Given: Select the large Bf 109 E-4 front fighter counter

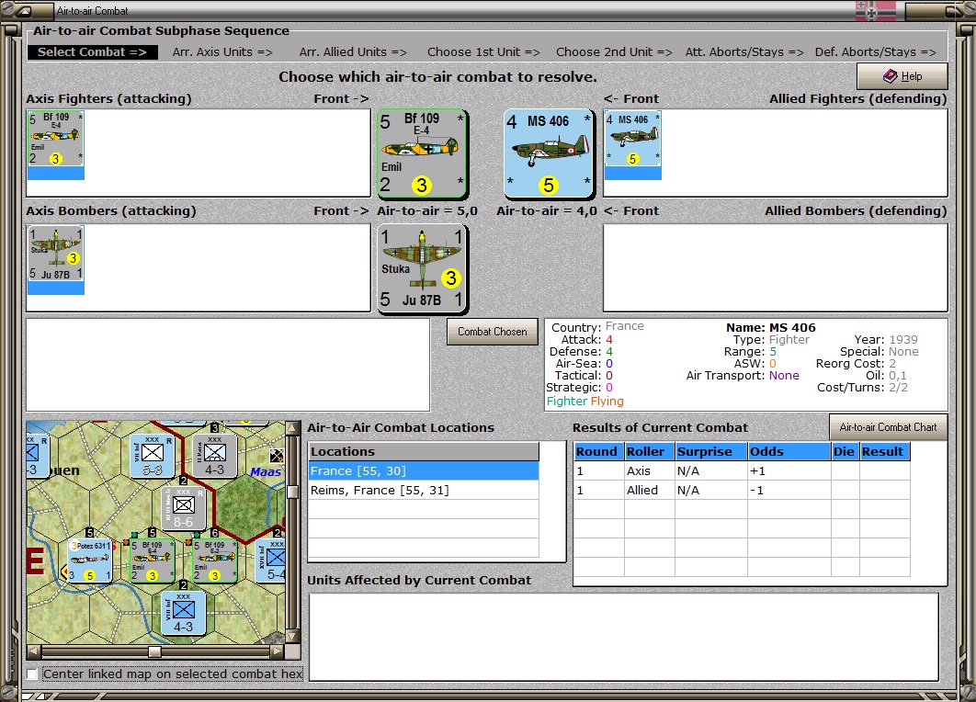Looking at the screenshot, I should (x=423, y=153).
